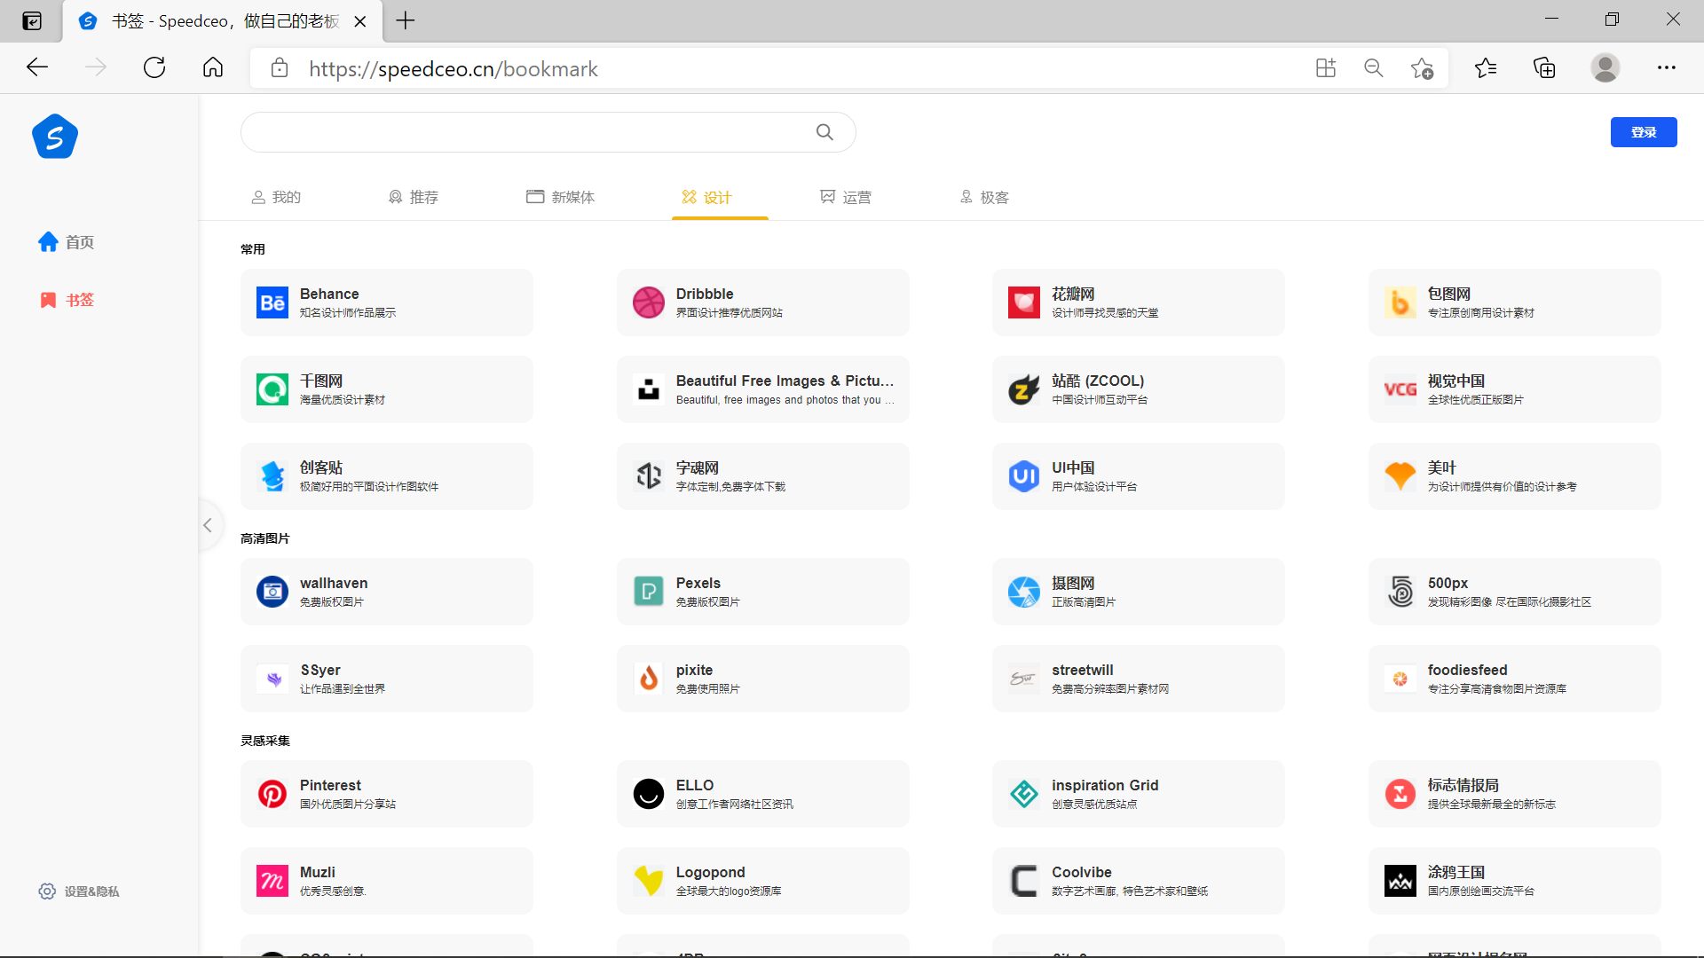The image size is (1704, 958).
Task: Click the browser home button
Action: 213,67
